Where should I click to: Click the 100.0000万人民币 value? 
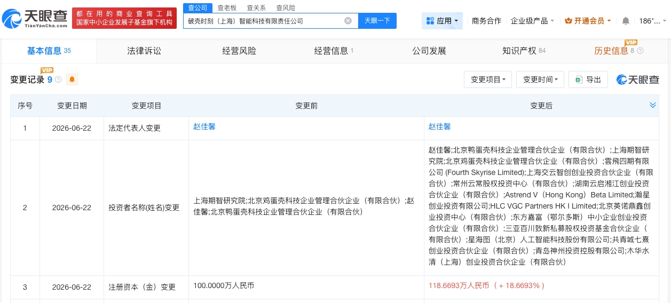pos(224,285)
